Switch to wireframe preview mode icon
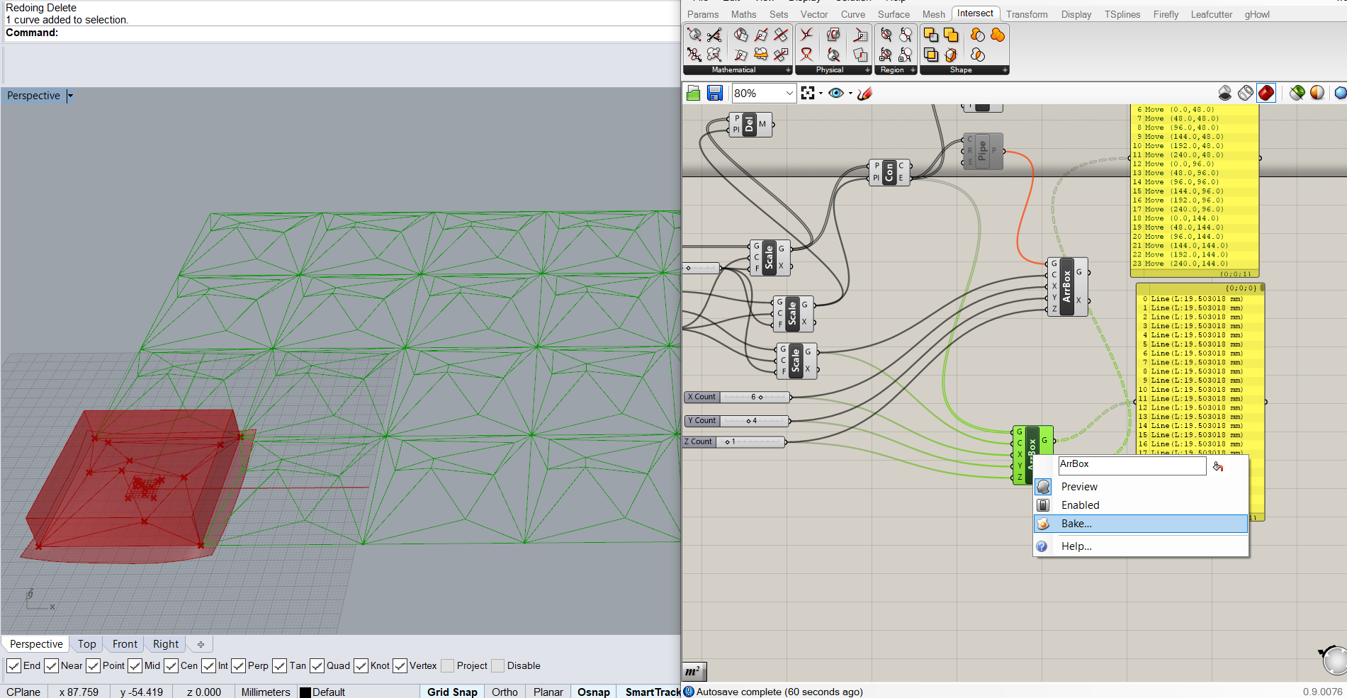Viewport: 1347px width, 698px height. [x=1246, y=93]
